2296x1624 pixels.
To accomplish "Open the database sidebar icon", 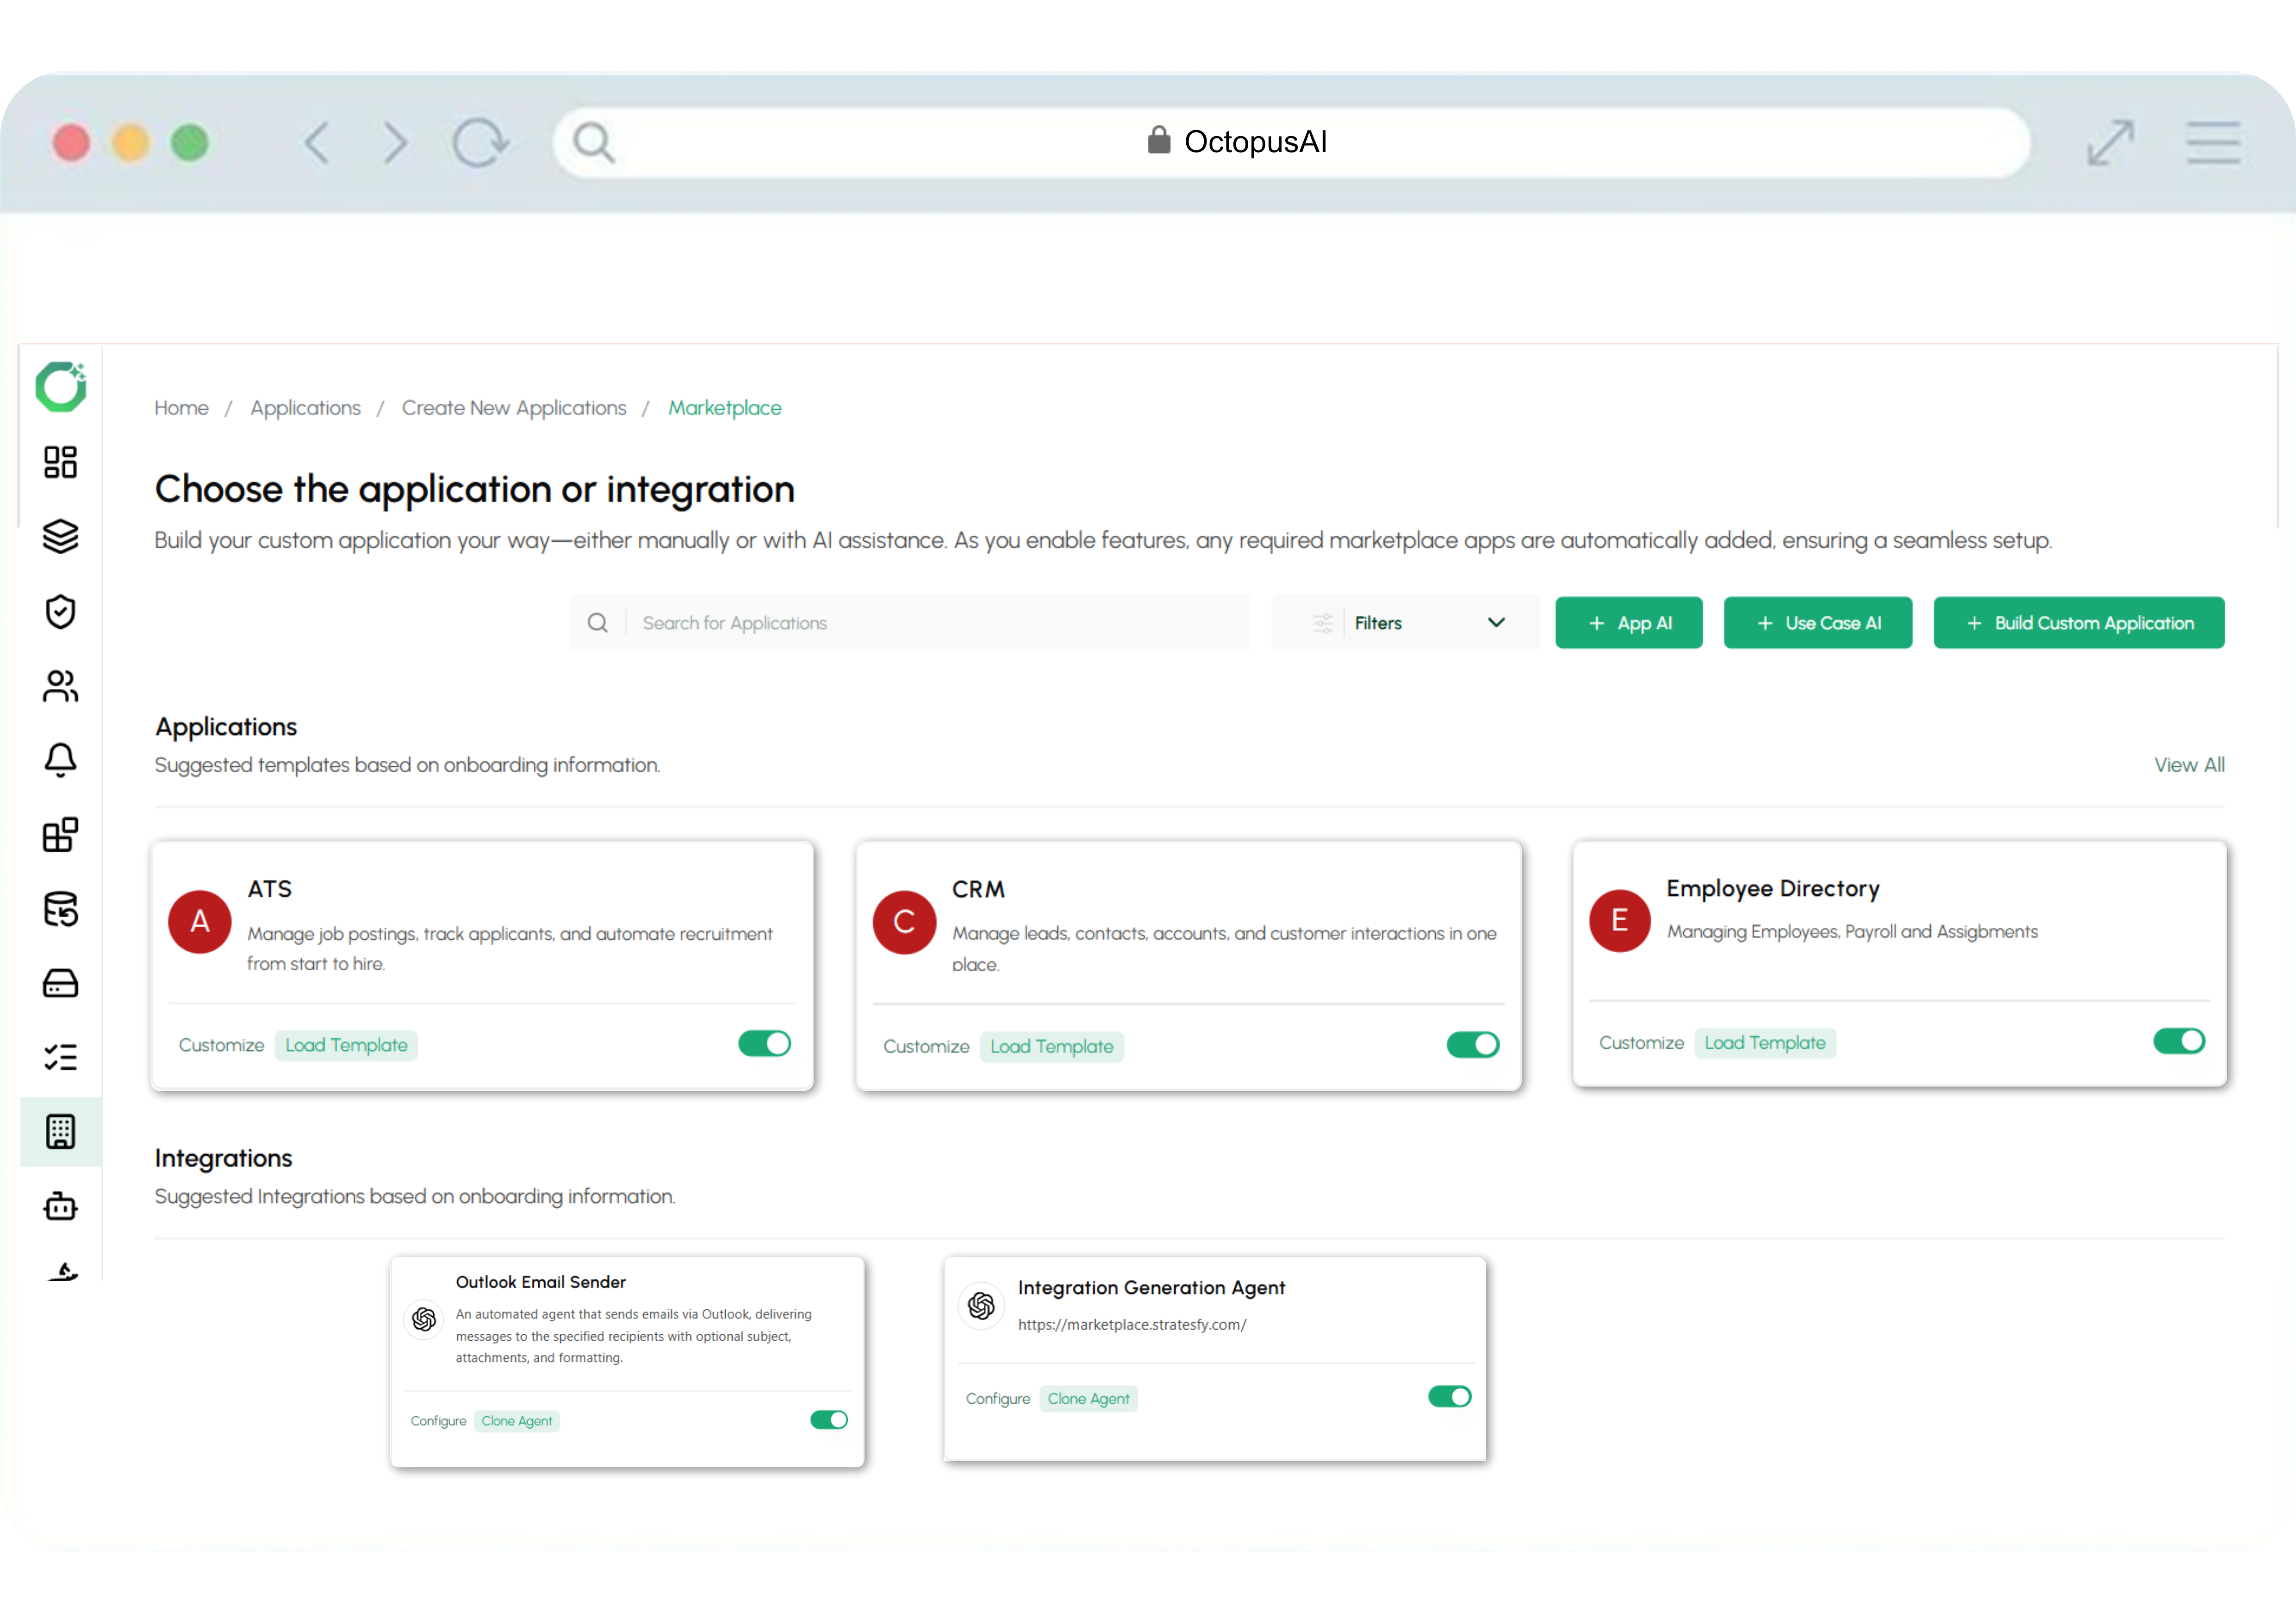I will [60, 909].
